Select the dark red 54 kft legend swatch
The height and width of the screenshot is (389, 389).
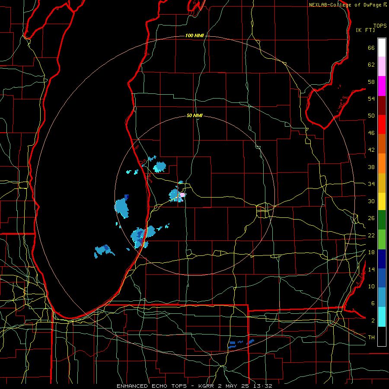point(382,105)
